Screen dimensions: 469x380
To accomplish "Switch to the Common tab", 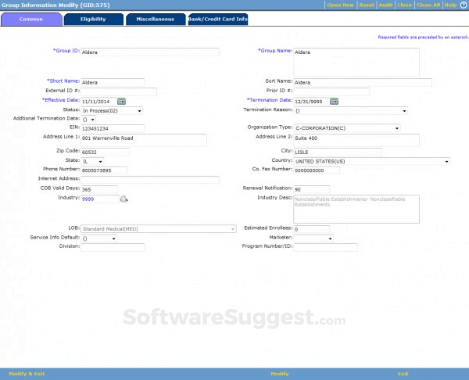I will [x=31, y=19].
